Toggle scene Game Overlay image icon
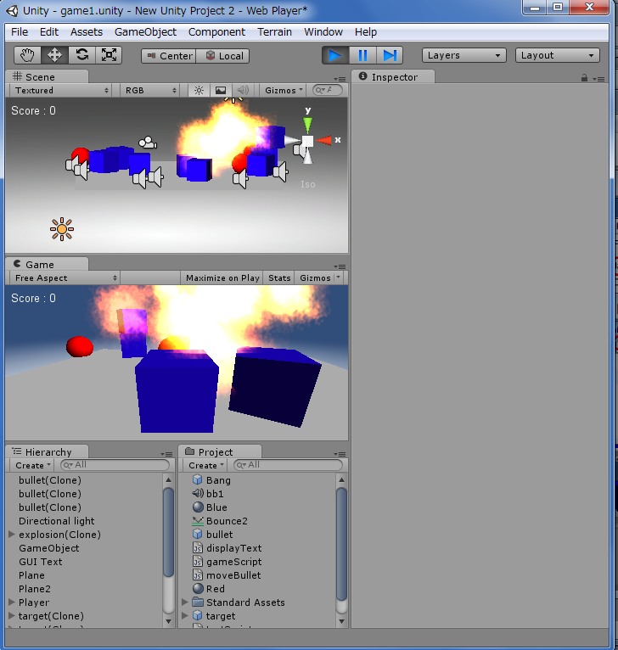Viewport: 618px width, 650px height. [x=221, y=90]
